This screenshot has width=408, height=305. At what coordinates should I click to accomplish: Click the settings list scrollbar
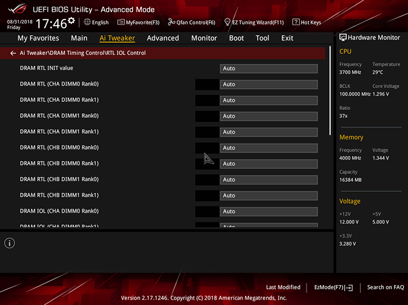coord(330,90)
